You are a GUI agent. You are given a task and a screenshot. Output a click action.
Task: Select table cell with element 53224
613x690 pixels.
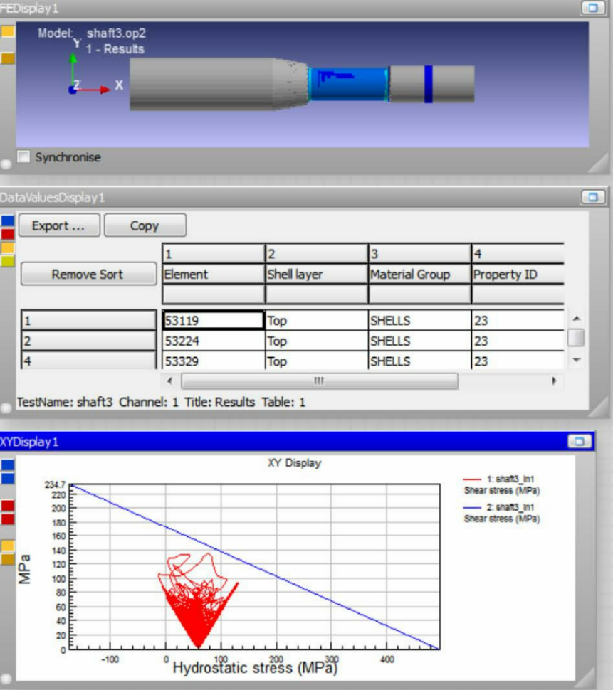coord(213,341)
